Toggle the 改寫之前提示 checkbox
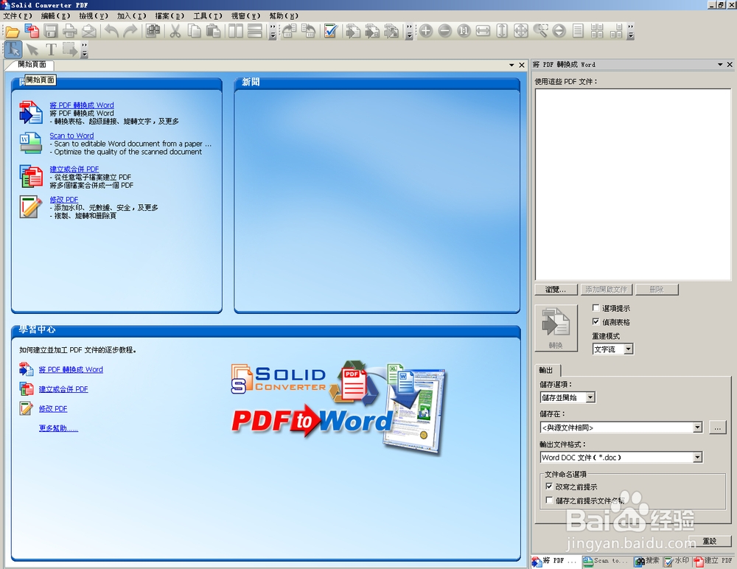This screenshot has height=569, width=737. coord(549,486)
